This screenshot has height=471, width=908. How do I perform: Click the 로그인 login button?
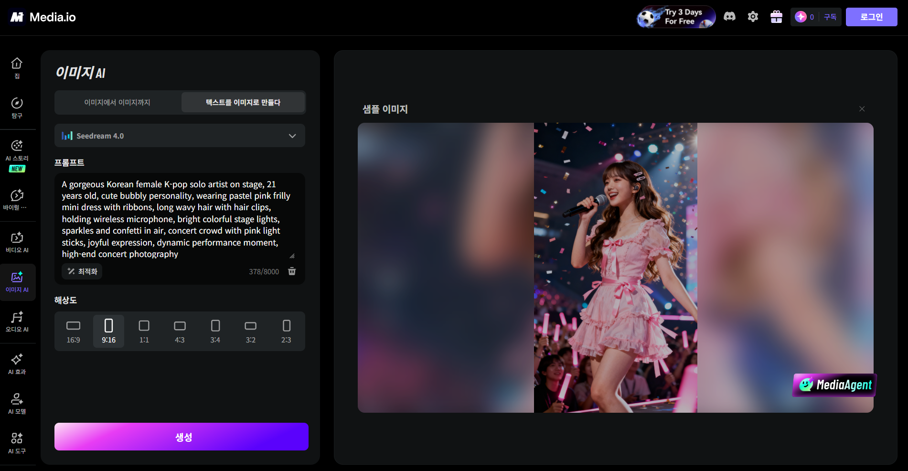coord(871,17)
